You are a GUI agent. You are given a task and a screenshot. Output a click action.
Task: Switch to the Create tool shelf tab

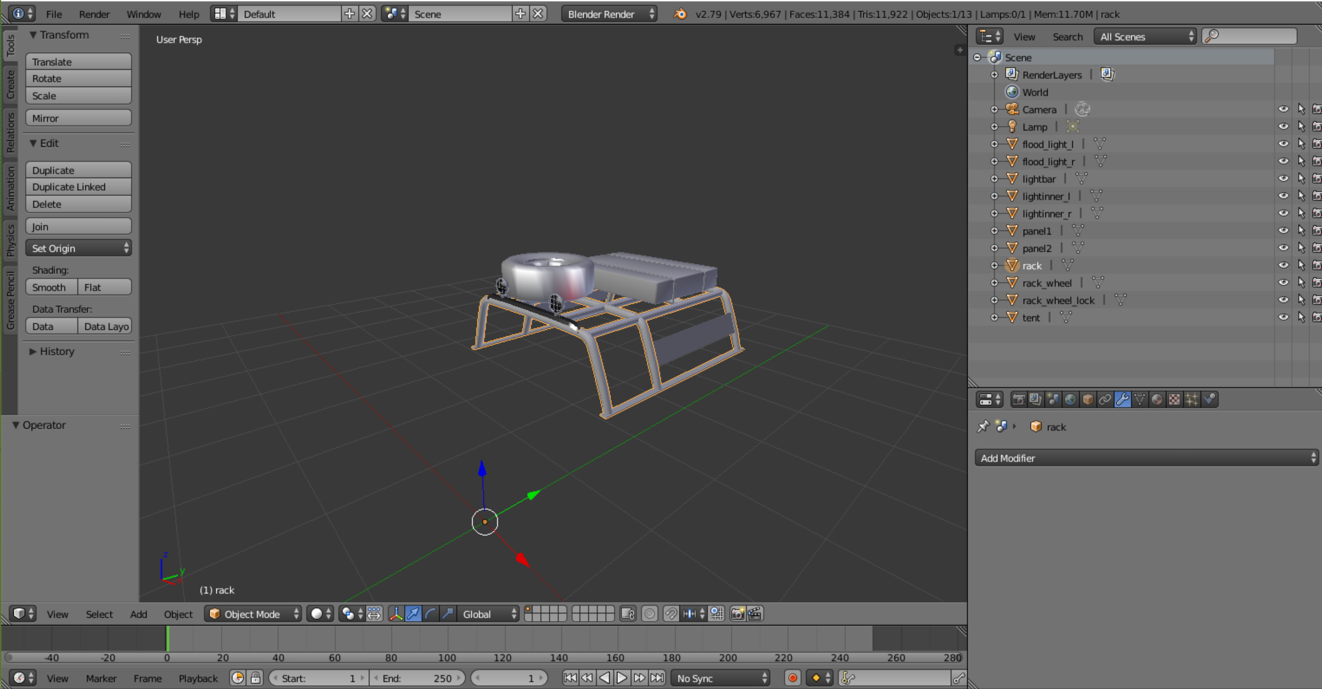pos(10,85)
